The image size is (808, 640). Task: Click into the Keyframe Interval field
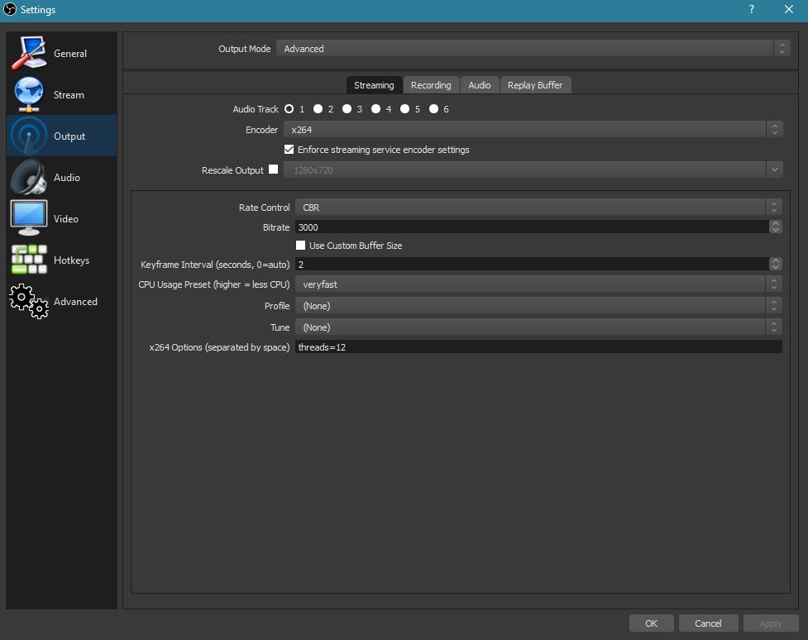533,264
